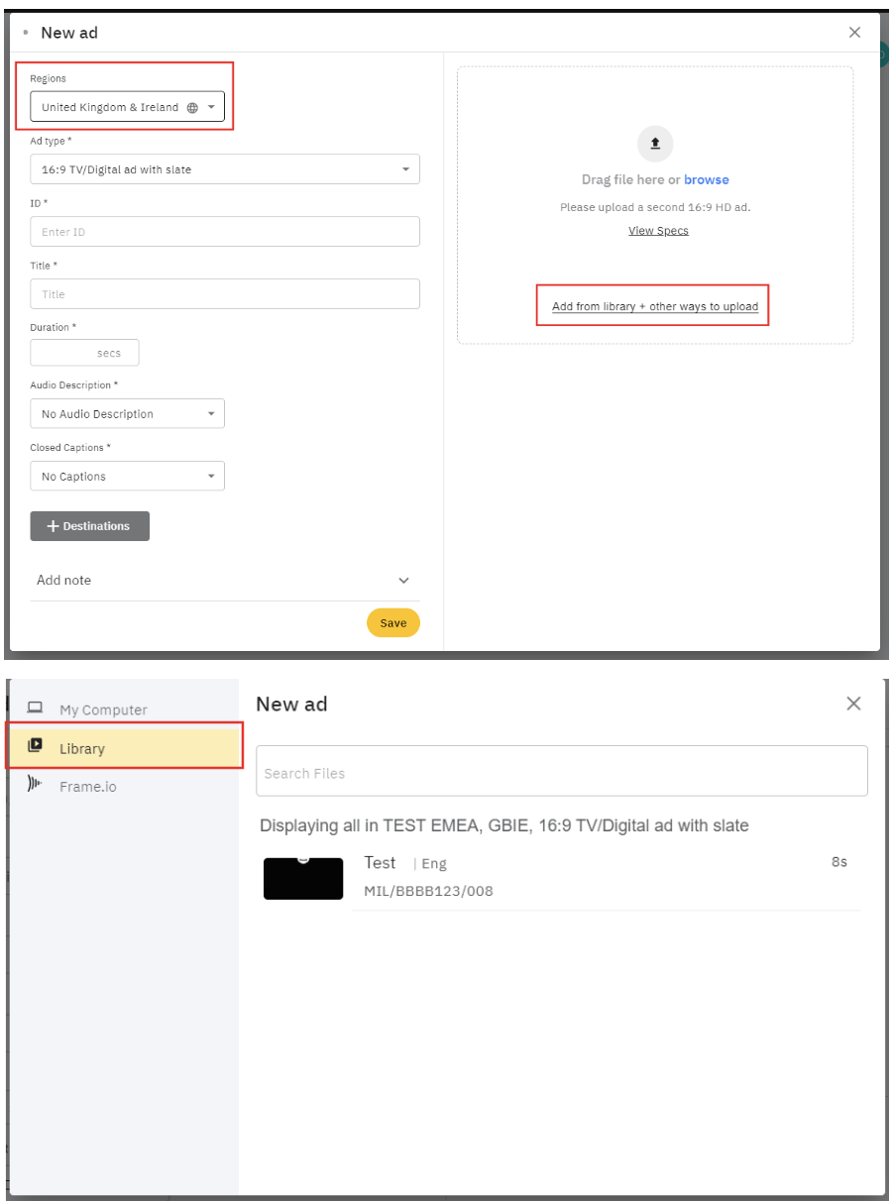Close the lower New ad library panel
This screenshot has height=1201, width=892.
(x=852, y=704)
